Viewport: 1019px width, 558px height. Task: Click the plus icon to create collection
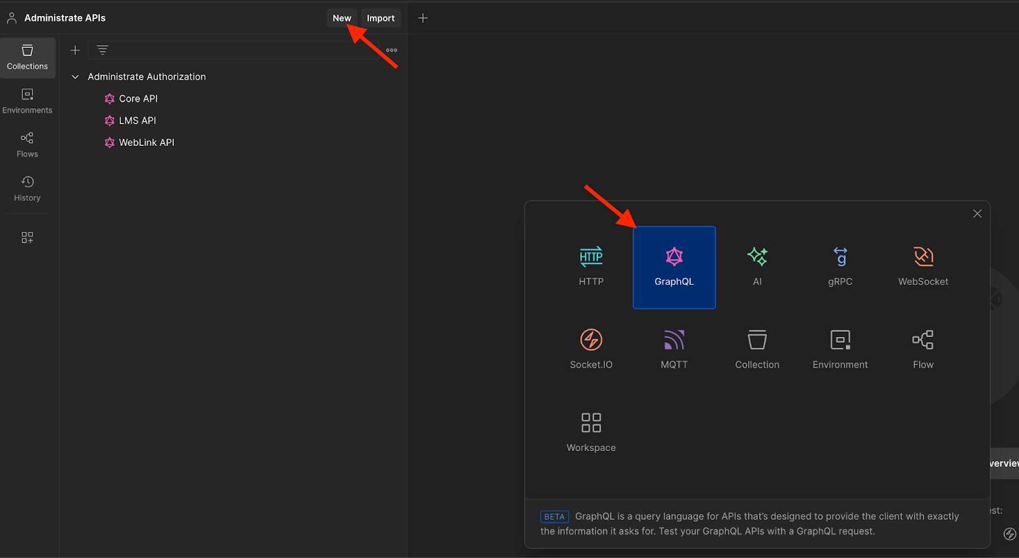pos(75,50)
